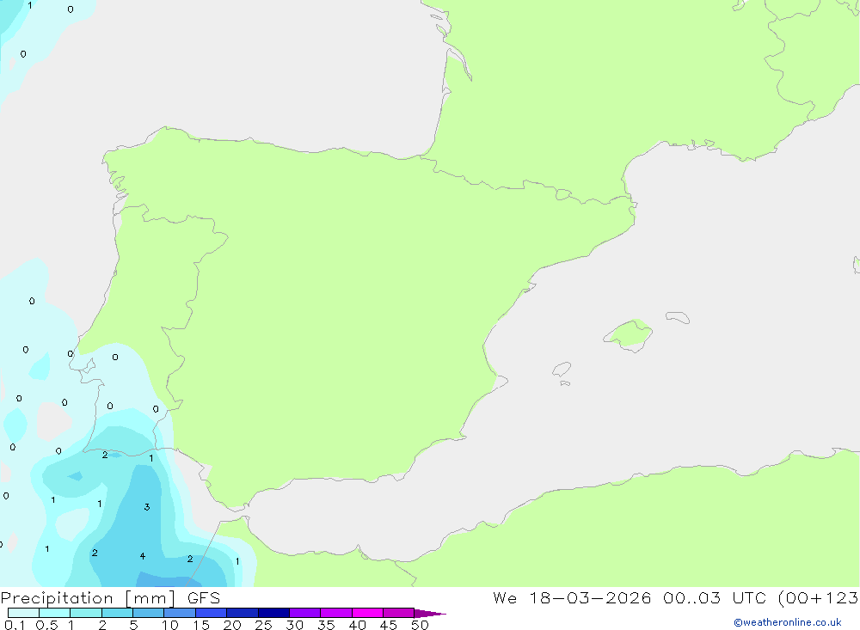
Task: Pick the 10–15 mm legend color swatch
Action: point(180,613)
